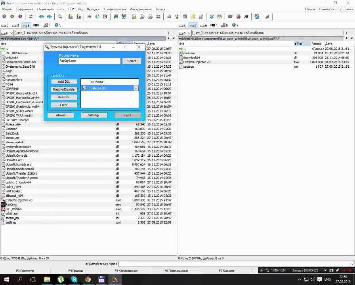Open left panel directory history arrow
Screen dimensions: 355x285
pos(174,39)
